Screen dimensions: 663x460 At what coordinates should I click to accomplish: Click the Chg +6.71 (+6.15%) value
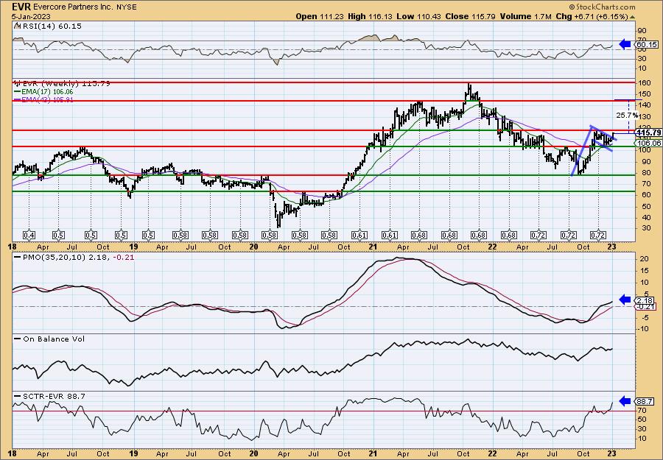(x=592, y=16)
